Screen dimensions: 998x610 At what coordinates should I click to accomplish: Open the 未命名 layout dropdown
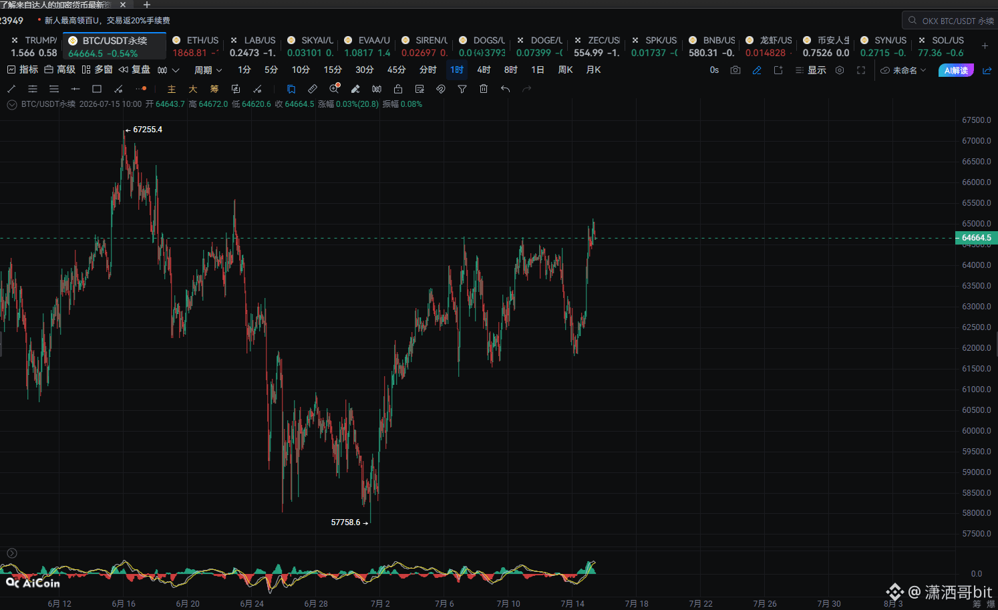[904, 70]
